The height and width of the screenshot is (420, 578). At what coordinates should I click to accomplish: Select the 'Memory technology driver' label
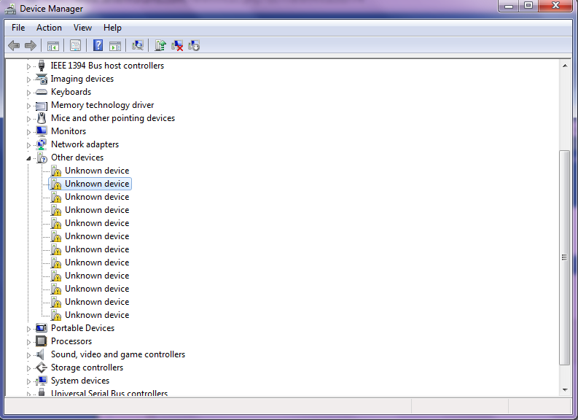tap(103, 105)
